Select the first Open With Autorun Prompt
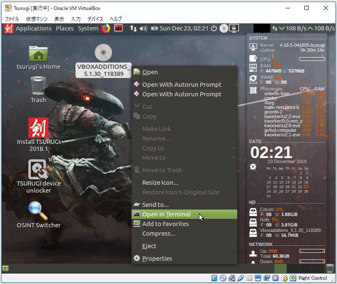 click(184, 85)
